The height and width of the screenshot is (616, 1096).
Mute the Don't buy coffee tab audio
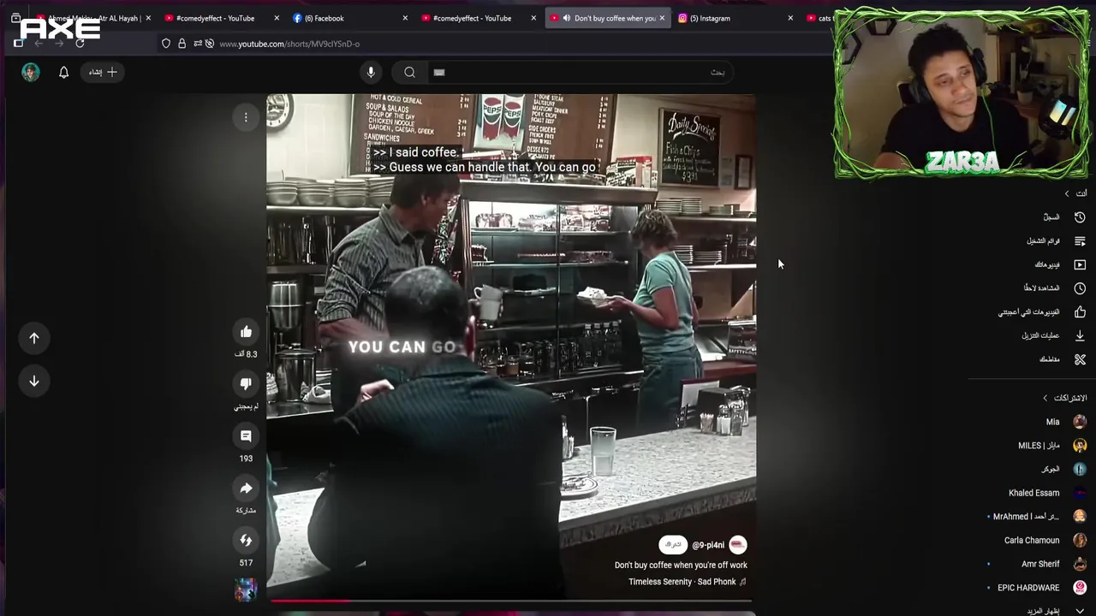pyautogui.click(x=566, y=18)
